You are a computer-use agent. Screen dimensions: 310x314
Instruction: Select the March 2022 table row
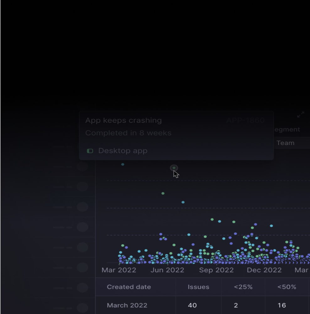coord(127,305)
